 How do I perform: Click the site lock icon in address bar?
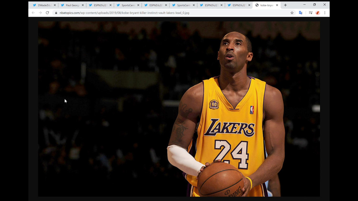[56, 13]
